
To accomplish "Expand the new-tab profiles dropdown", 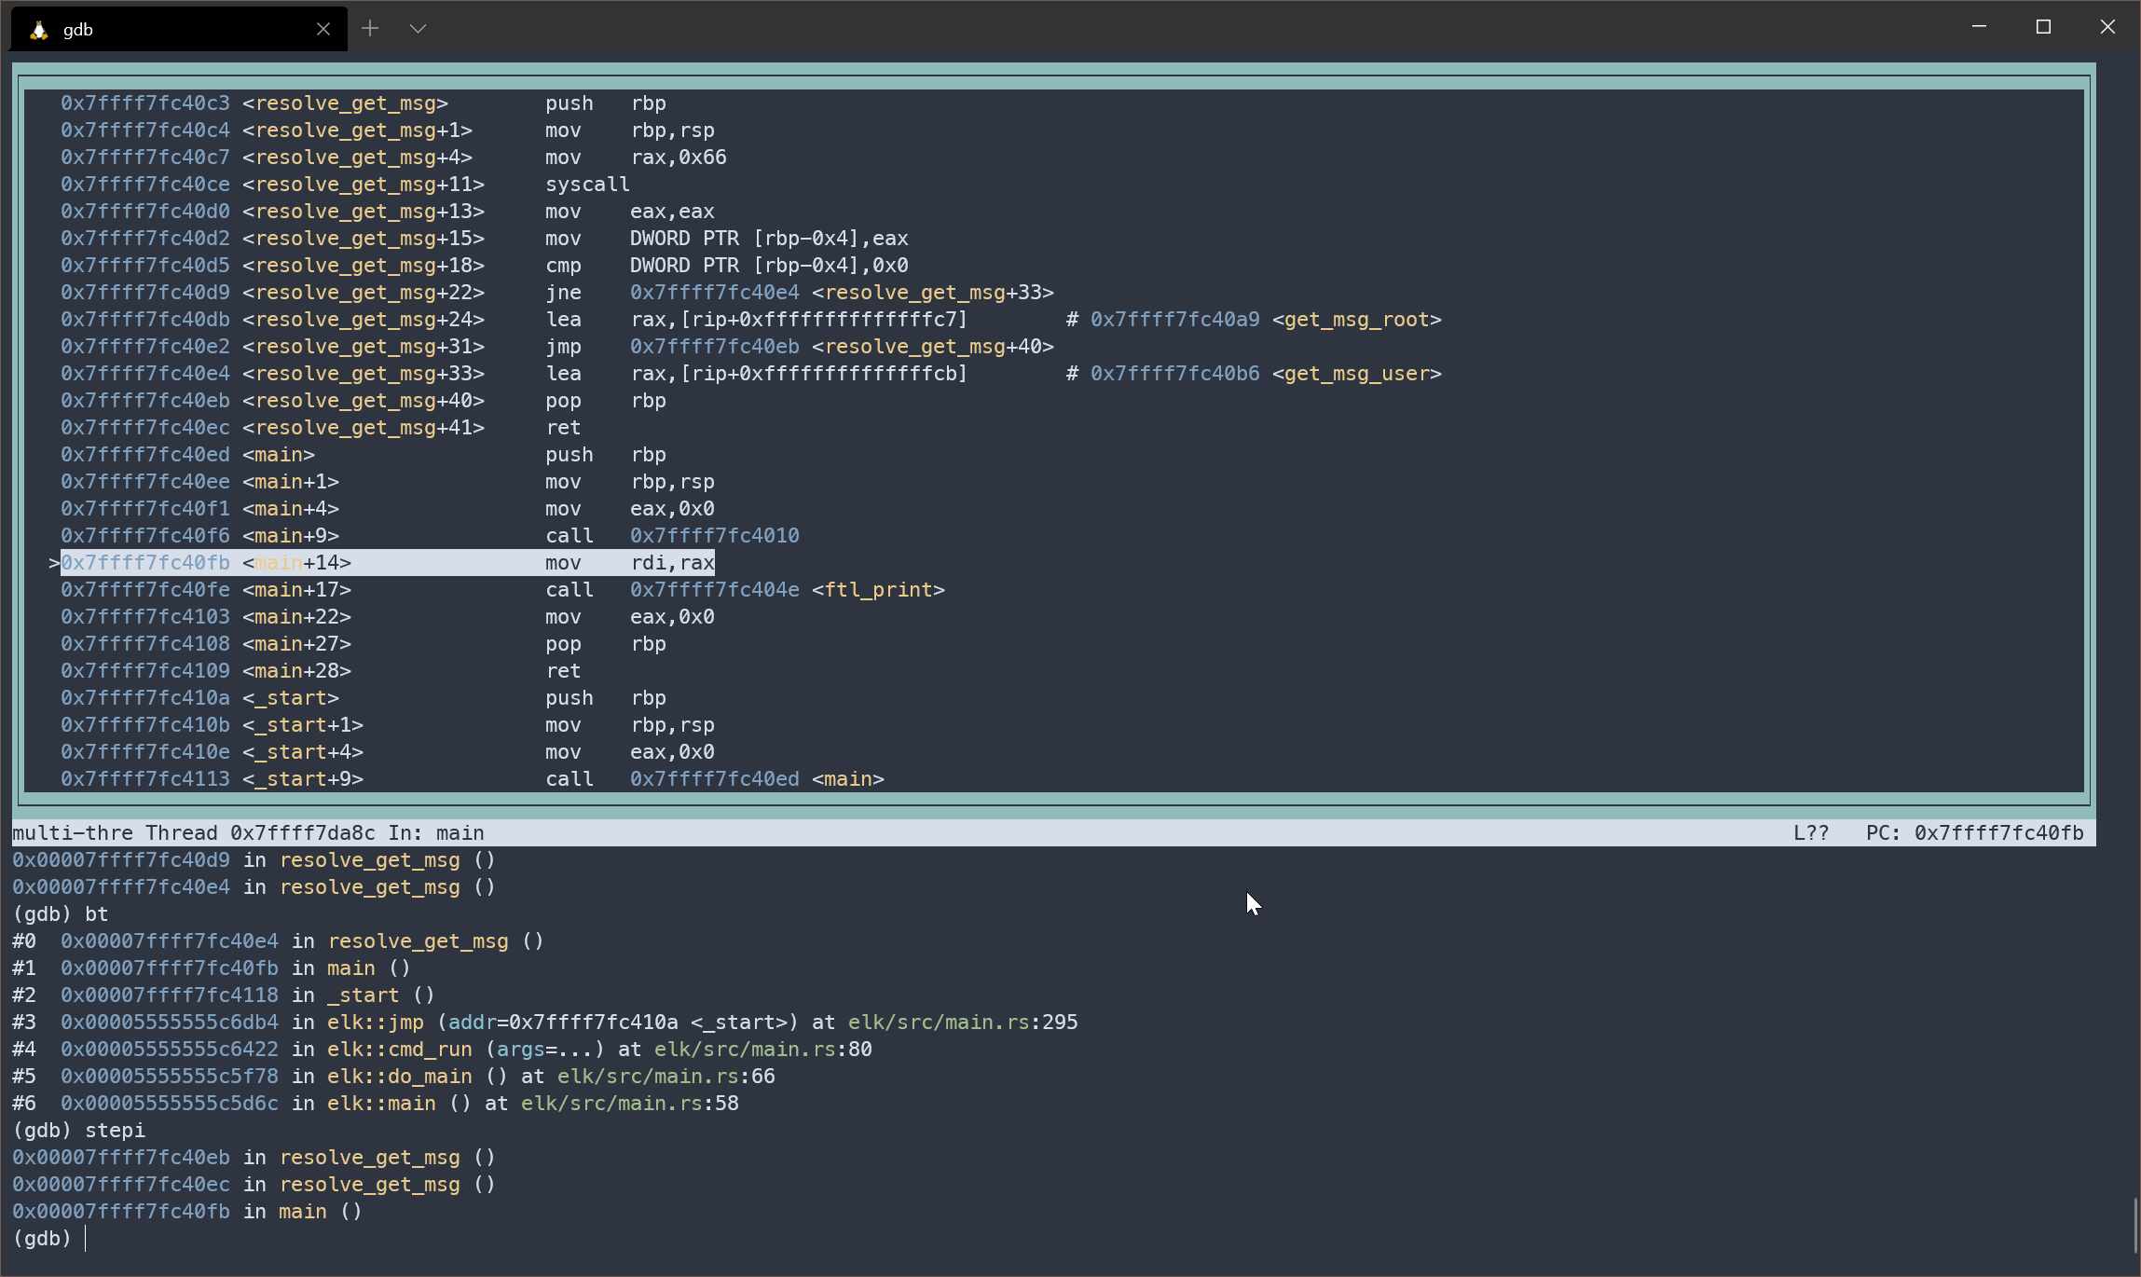I will pos(418,29).
